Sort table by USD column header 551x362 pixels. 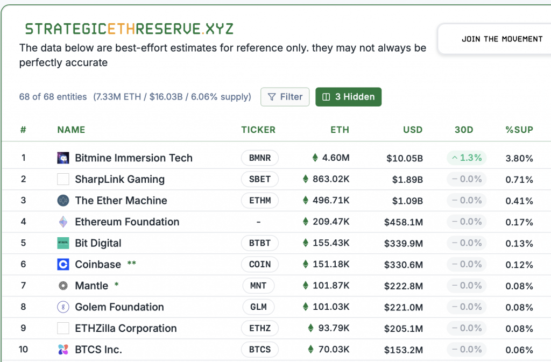click(413, 130)
